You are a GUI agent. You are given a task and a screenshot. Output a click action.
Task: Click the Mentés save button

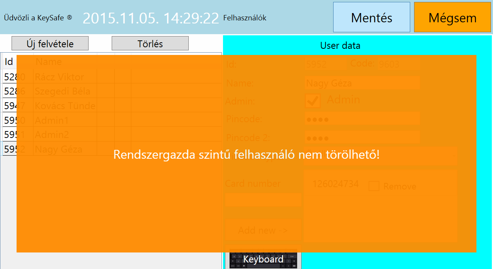pos(372,17)
